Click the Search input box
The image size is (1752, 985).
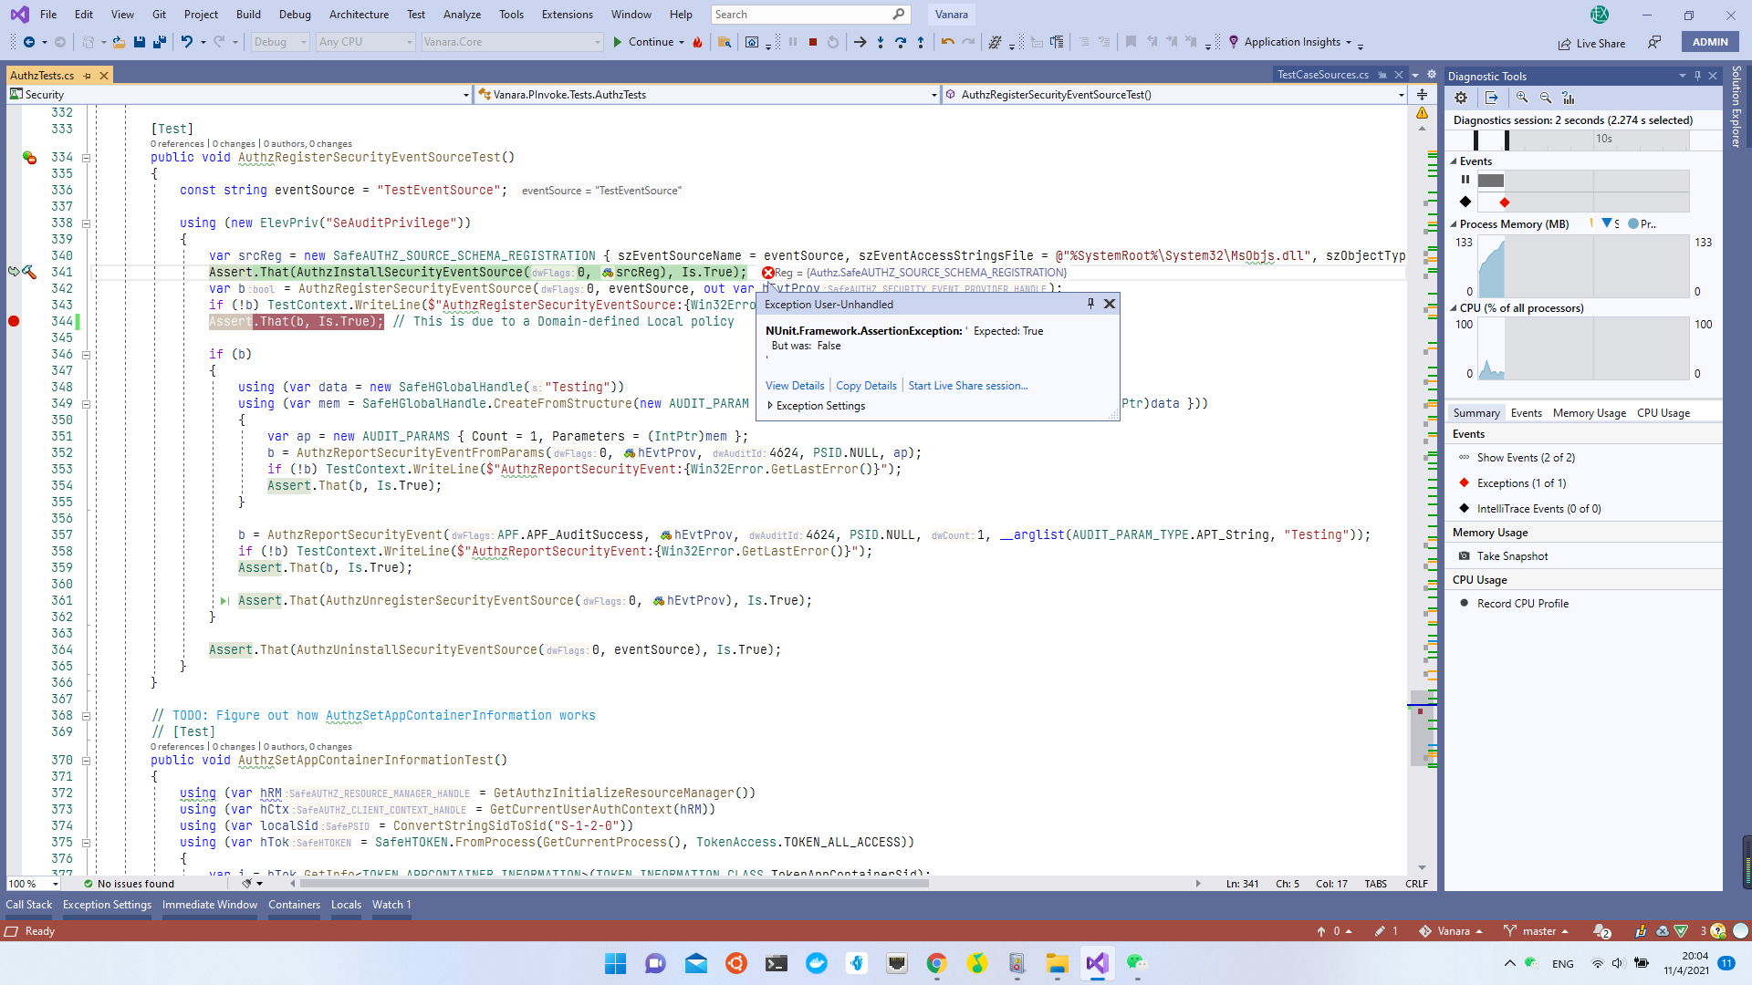tap(809, 15)
